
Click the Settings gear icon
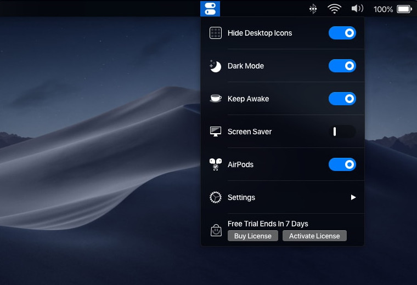[216, 197]
